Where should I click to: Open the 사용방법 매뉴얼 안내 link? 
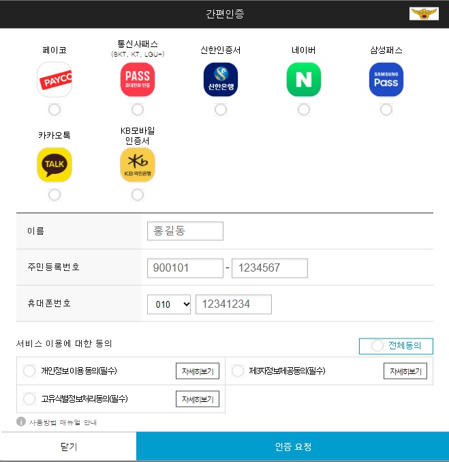(x=63, y=422)
